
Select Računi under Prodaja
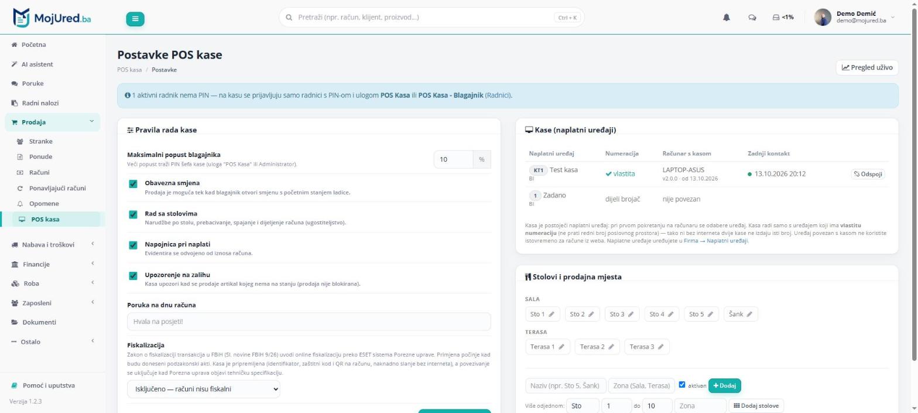tap(39, 173)
